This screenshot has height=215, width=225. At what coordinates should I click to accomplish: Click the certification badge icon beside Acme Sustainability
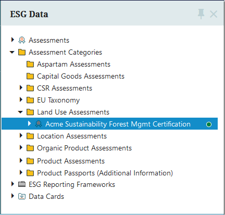pyautogui.click(x=39, y=124)
